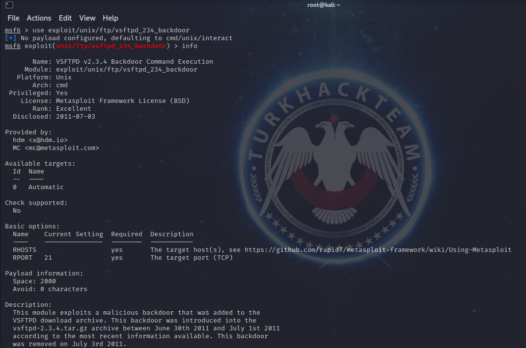Click the github.com rapid7 metasploit-framework URL

(x=378, y=250)
